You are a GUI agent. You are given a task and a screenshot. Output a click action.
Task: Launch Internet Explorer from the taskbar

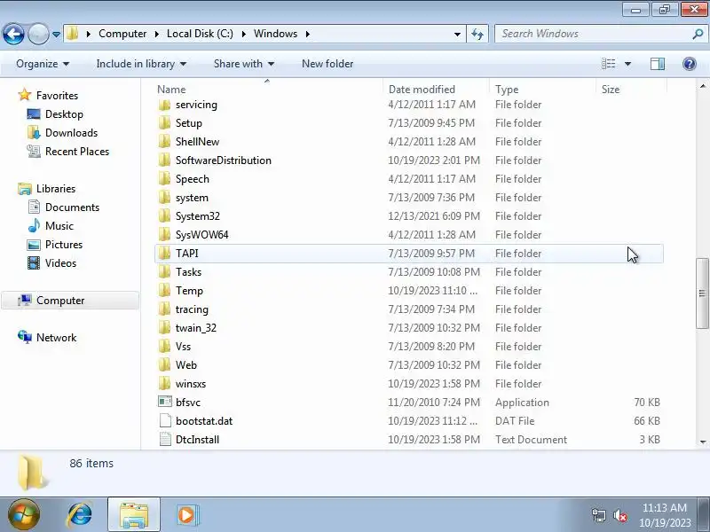80,515
